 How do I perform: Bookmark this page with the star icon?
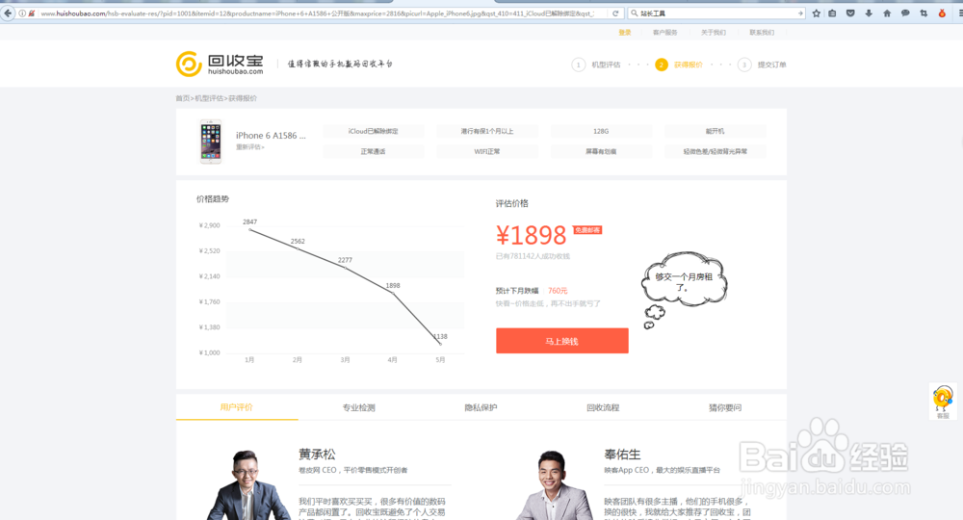pos(817,13)
